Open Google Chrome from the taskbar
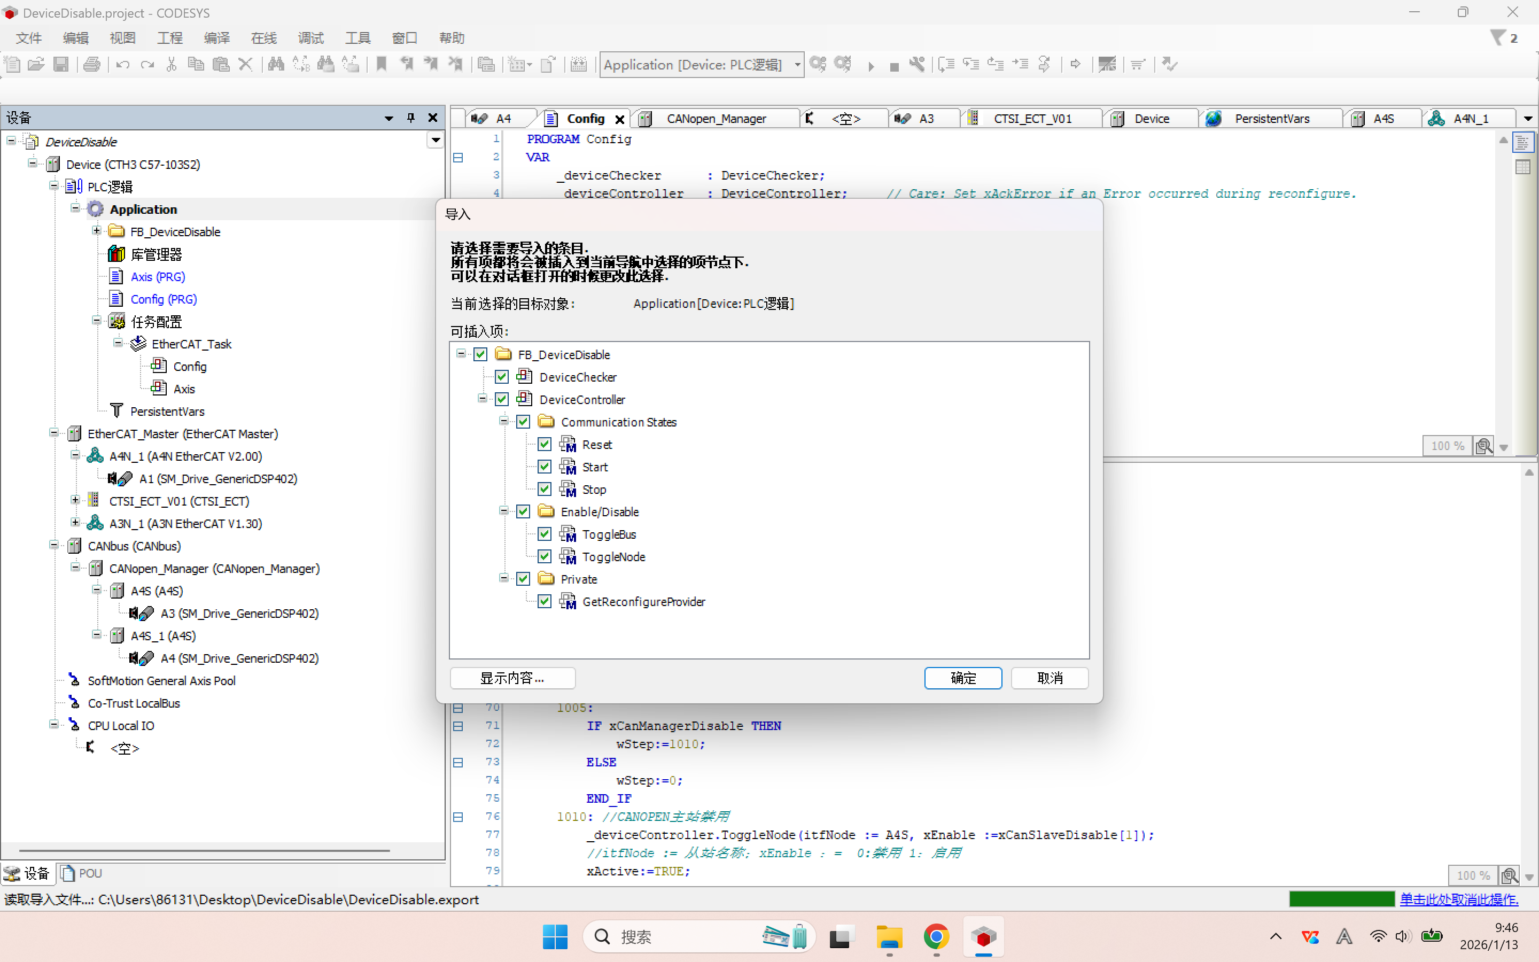This screenshot has height=962, width=1539. (x=936, y=936)
